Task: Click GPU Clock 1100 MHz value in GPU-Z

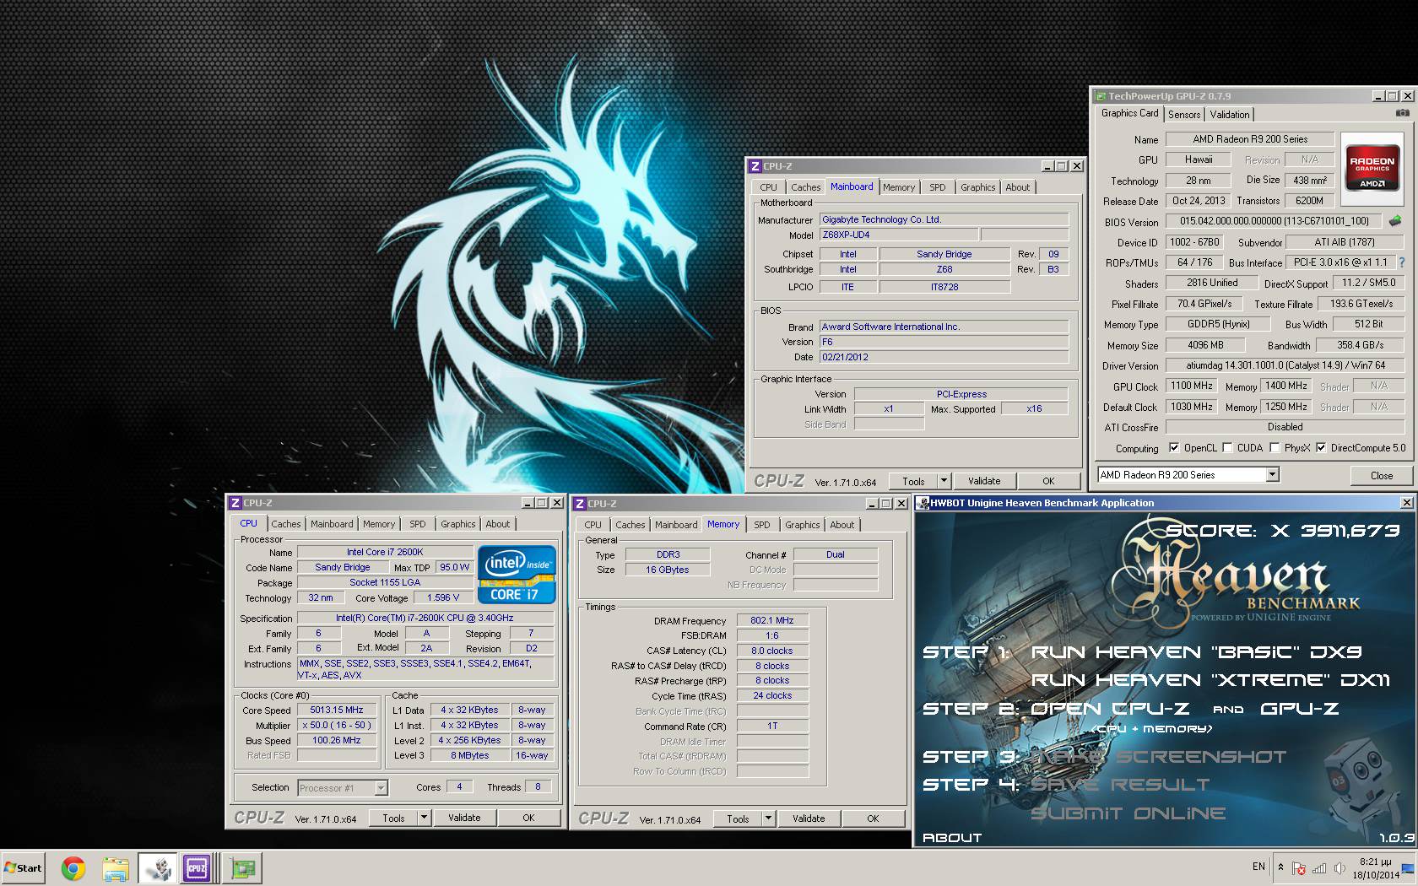Action: [1191, 386]
